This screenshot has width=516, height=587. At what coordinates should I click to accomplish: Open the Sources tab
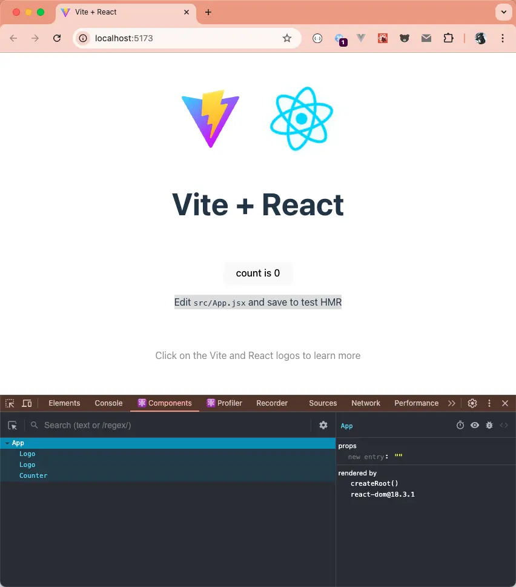tap(323, 403)
